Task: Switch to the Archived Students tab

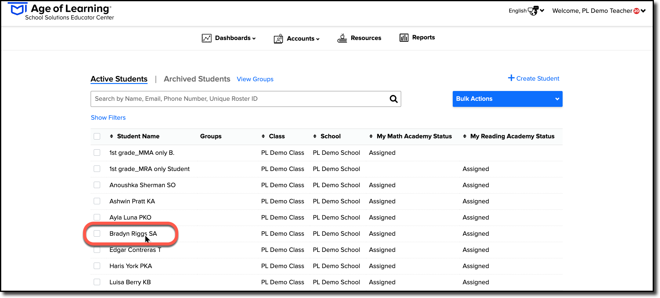Action: pyautogui.click(x=197, y=79)
